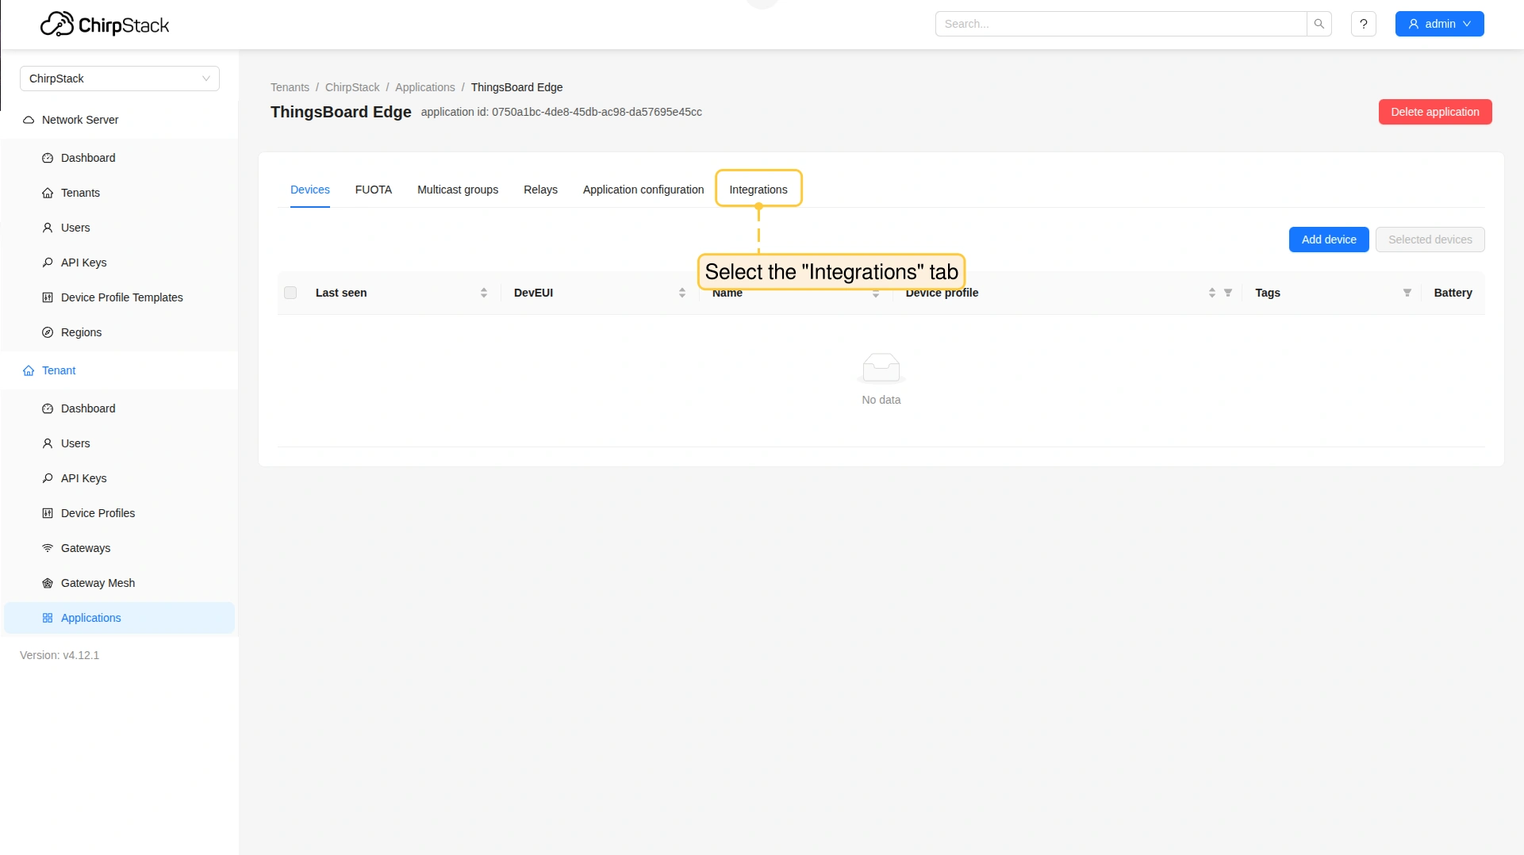This screenshot has width=1524, height=855.
Task: Open the help question mark icon
Action: coord(1363,24)
